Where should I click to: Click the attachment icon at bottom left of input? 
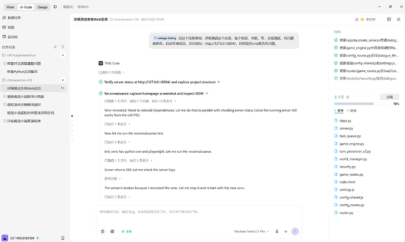tap(102, 231)
